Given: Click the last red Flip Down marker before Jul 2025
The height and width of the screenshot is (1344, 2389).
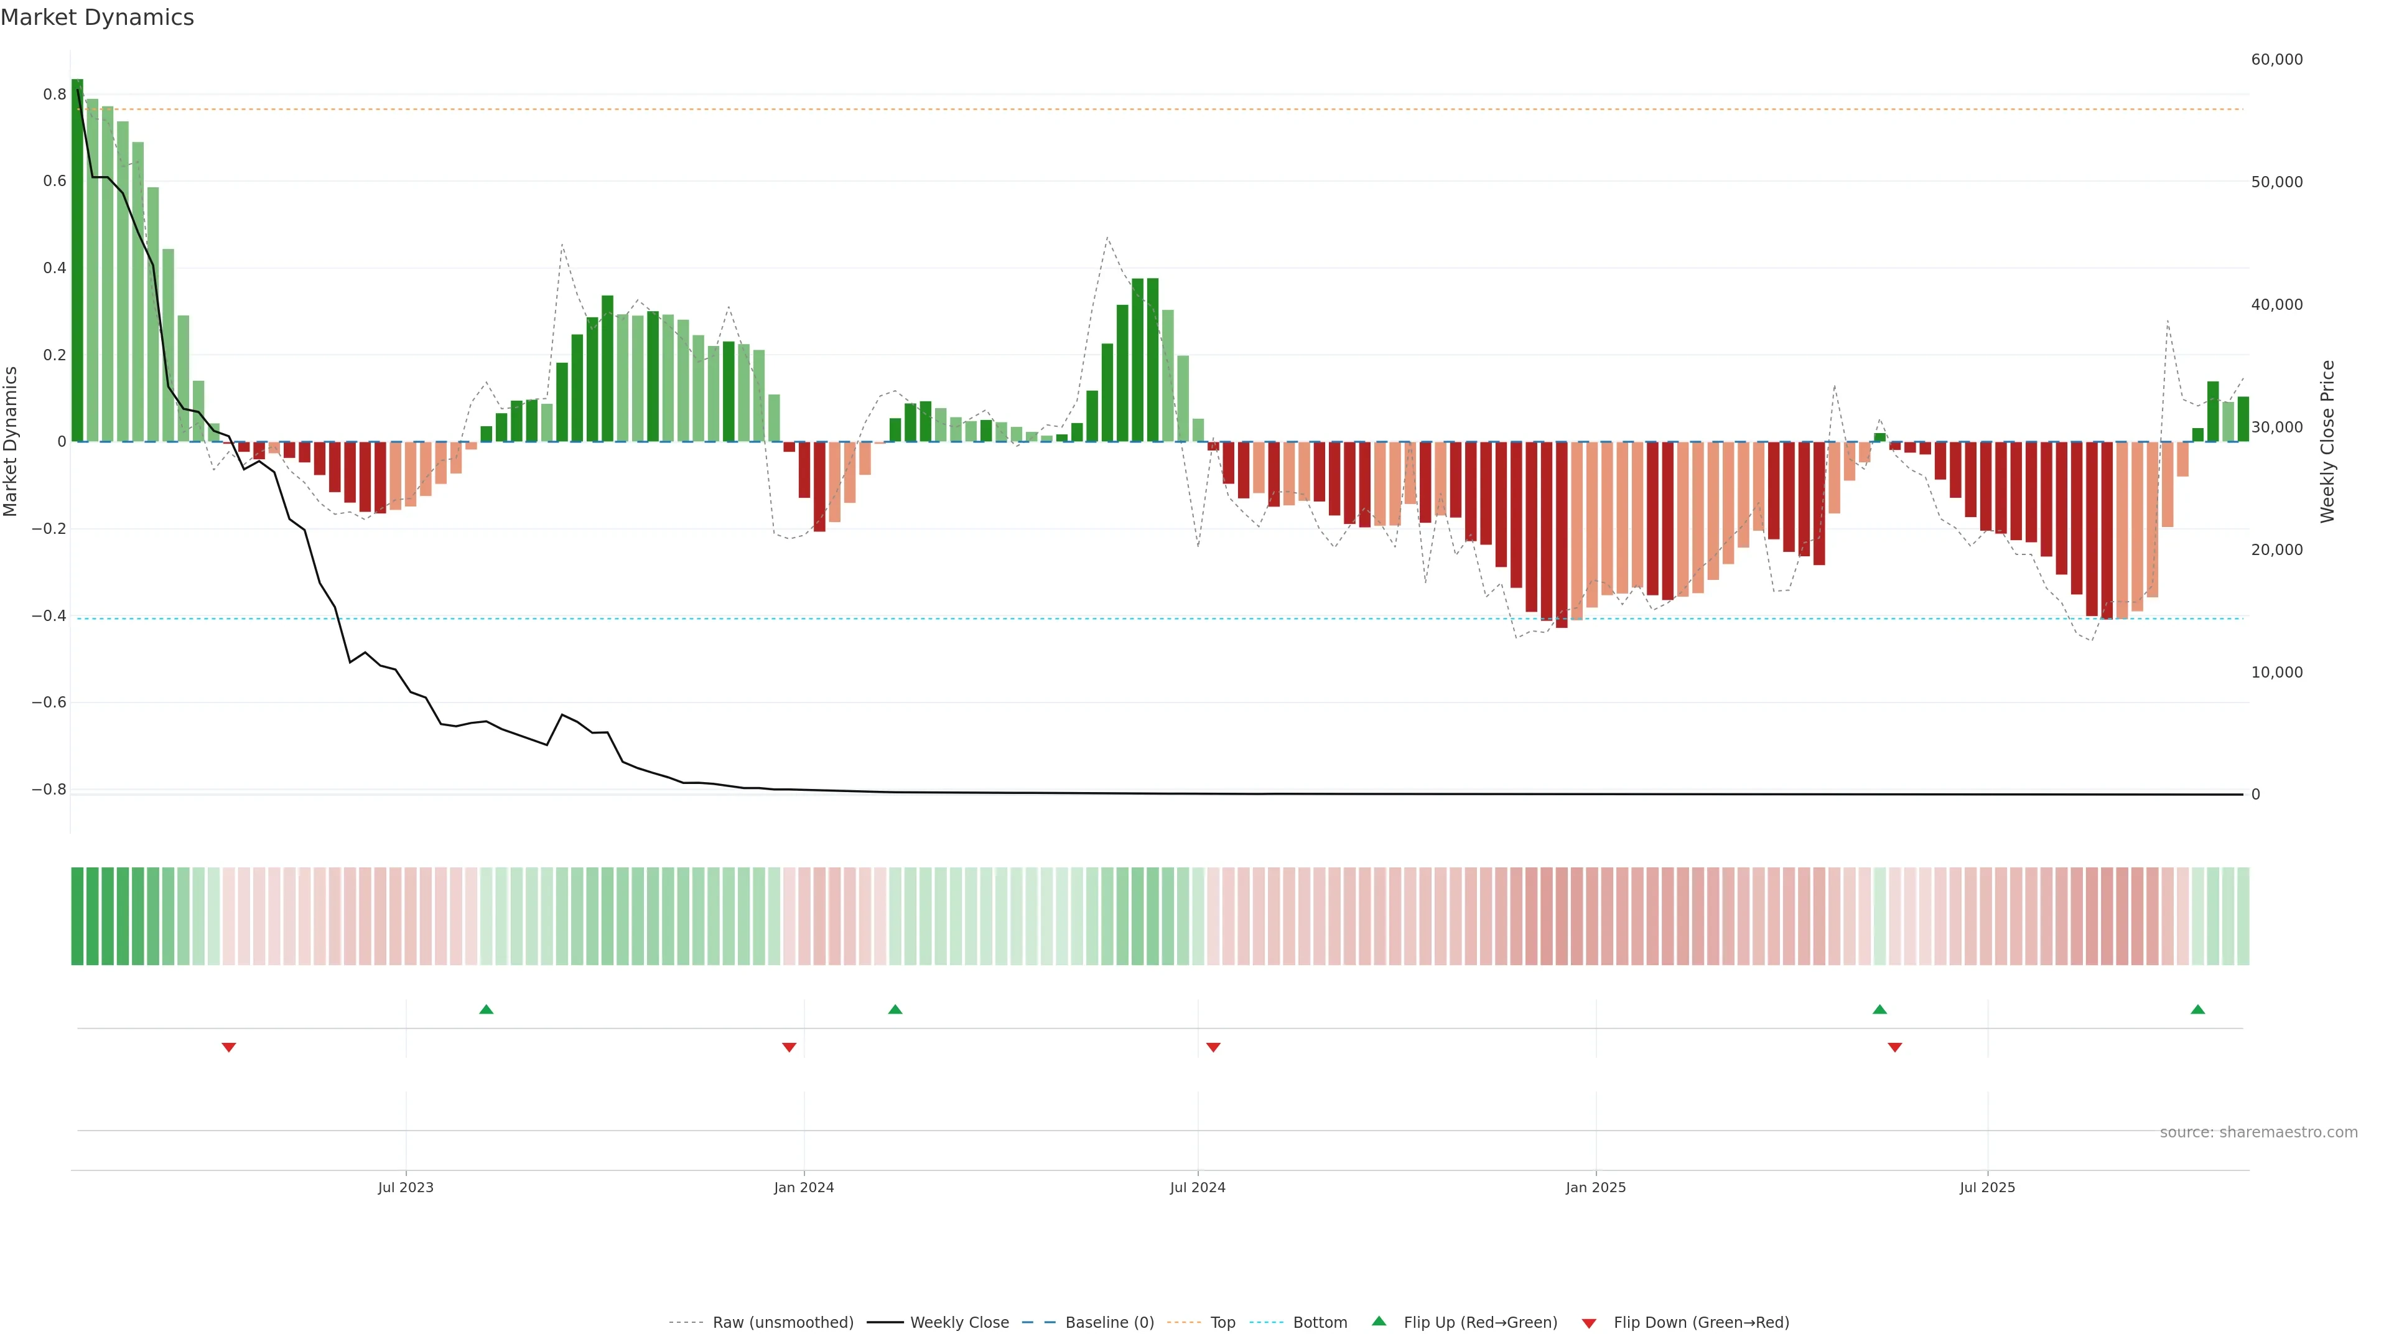Looking at the screenshot, I should [1894, 1047].
